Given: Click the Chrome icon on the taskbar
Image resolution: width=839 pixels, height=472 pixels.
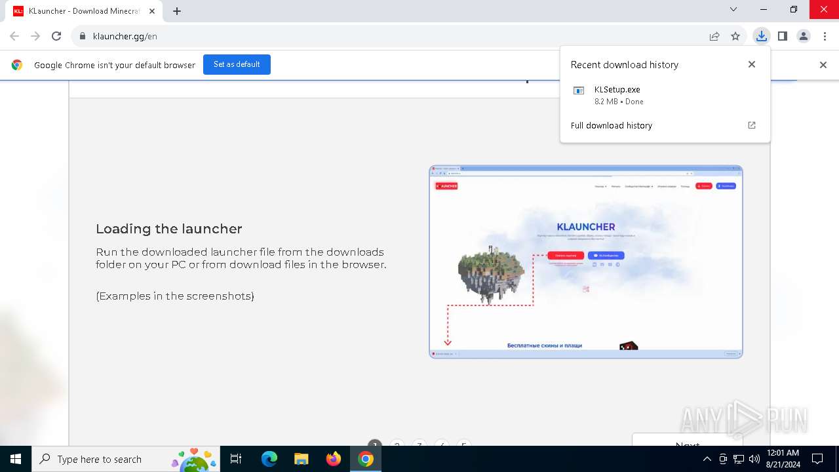Looking at the screenshot, I should click(x=365, y=459).
